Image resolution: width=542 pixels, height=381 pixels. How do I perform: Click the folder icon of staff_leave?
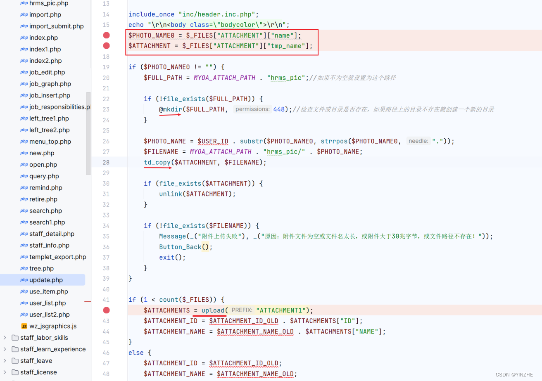[15, 361]
